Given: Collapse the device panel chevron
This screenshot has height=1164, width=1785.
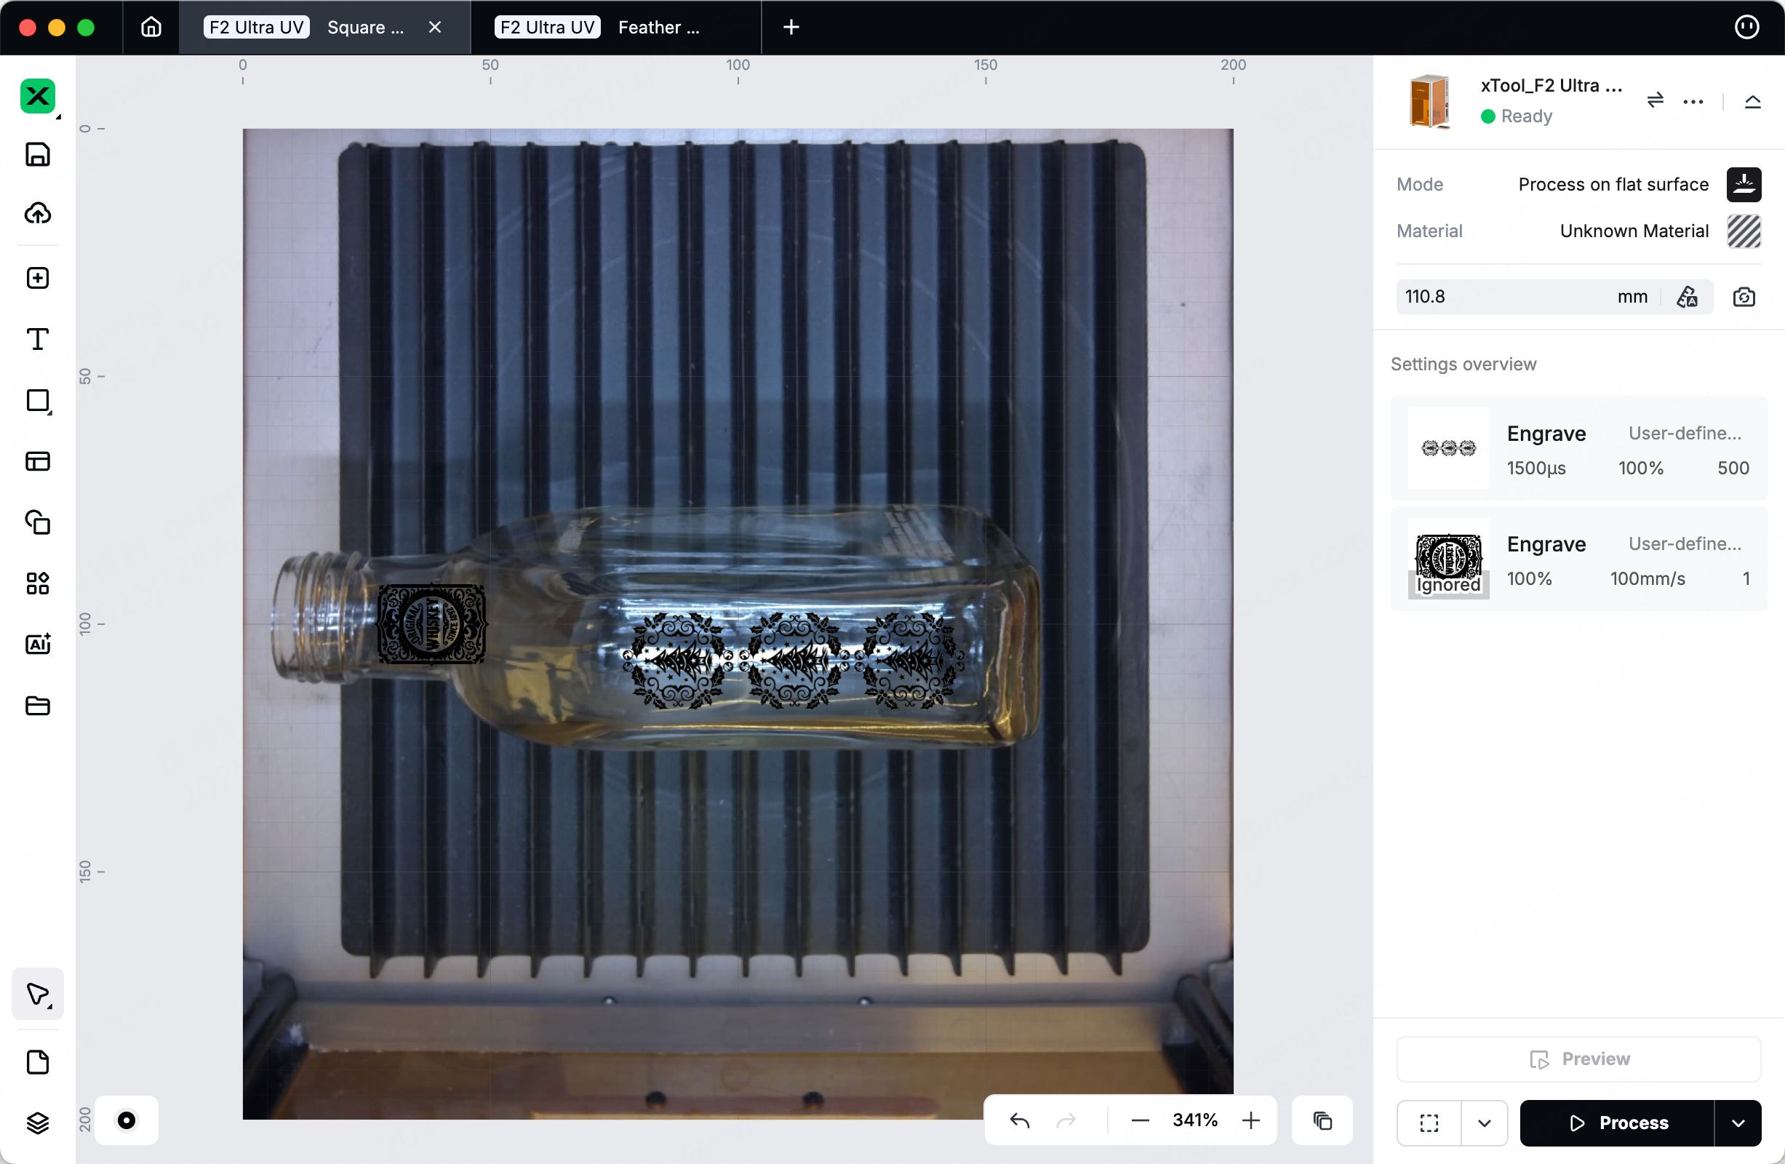Looking at the screenshot, I should click(1752, 101).
